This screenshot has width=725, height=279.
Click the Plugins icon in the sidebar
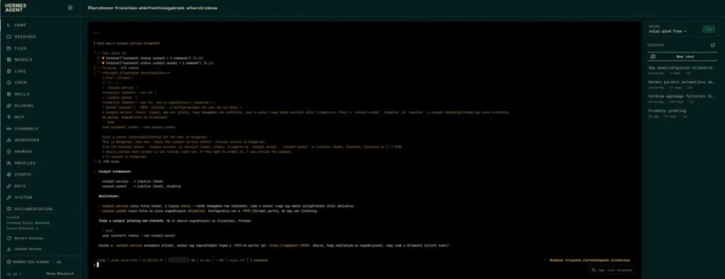pyautogui.click(x=8, y=106)
